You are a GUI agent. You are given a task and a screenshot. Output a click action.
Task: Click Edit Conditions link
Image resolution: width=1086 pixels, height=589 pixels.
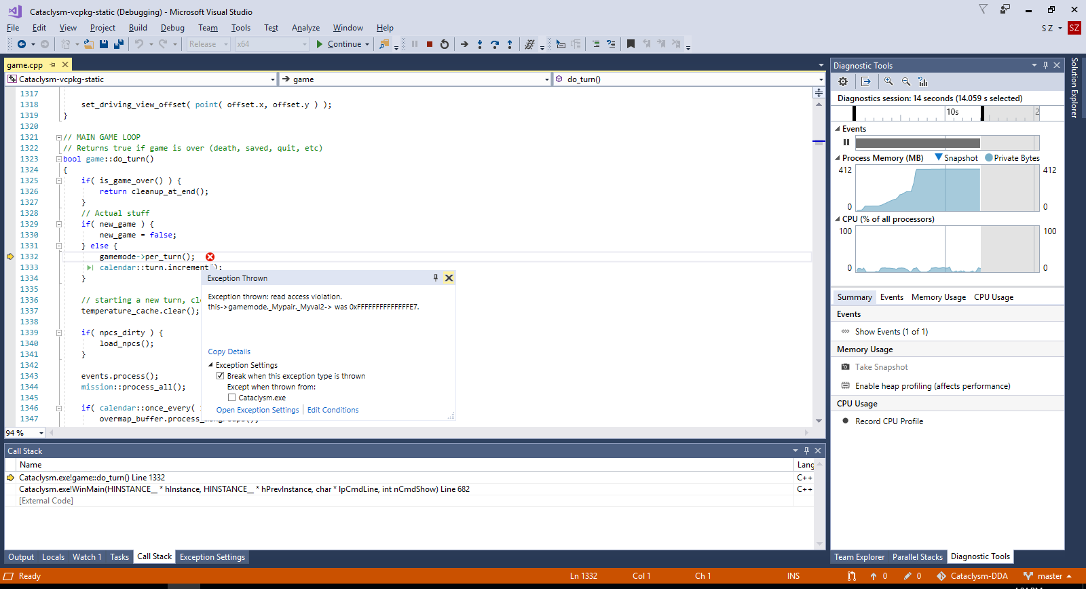coord(333,410)
